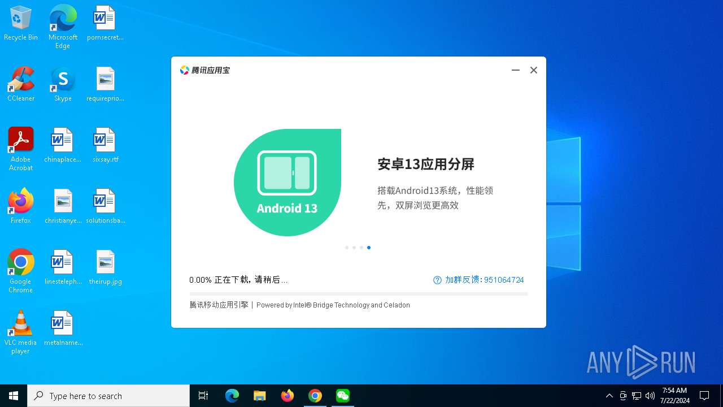The height and width of the screenshot is (407, 723).
Task: Open the Recycle Bin desktop icon
Action: pyautogui.click(x=21, y=24)
